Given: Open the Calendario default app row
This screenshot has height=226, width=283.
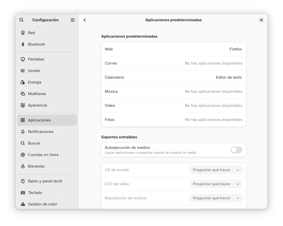Looking at the screenshot, I should click(174, 77).
